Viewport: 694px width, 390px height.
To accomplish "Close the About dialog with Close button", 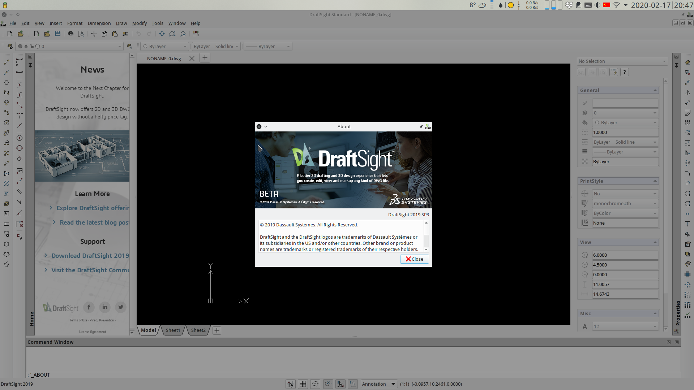I will [414, 259].
